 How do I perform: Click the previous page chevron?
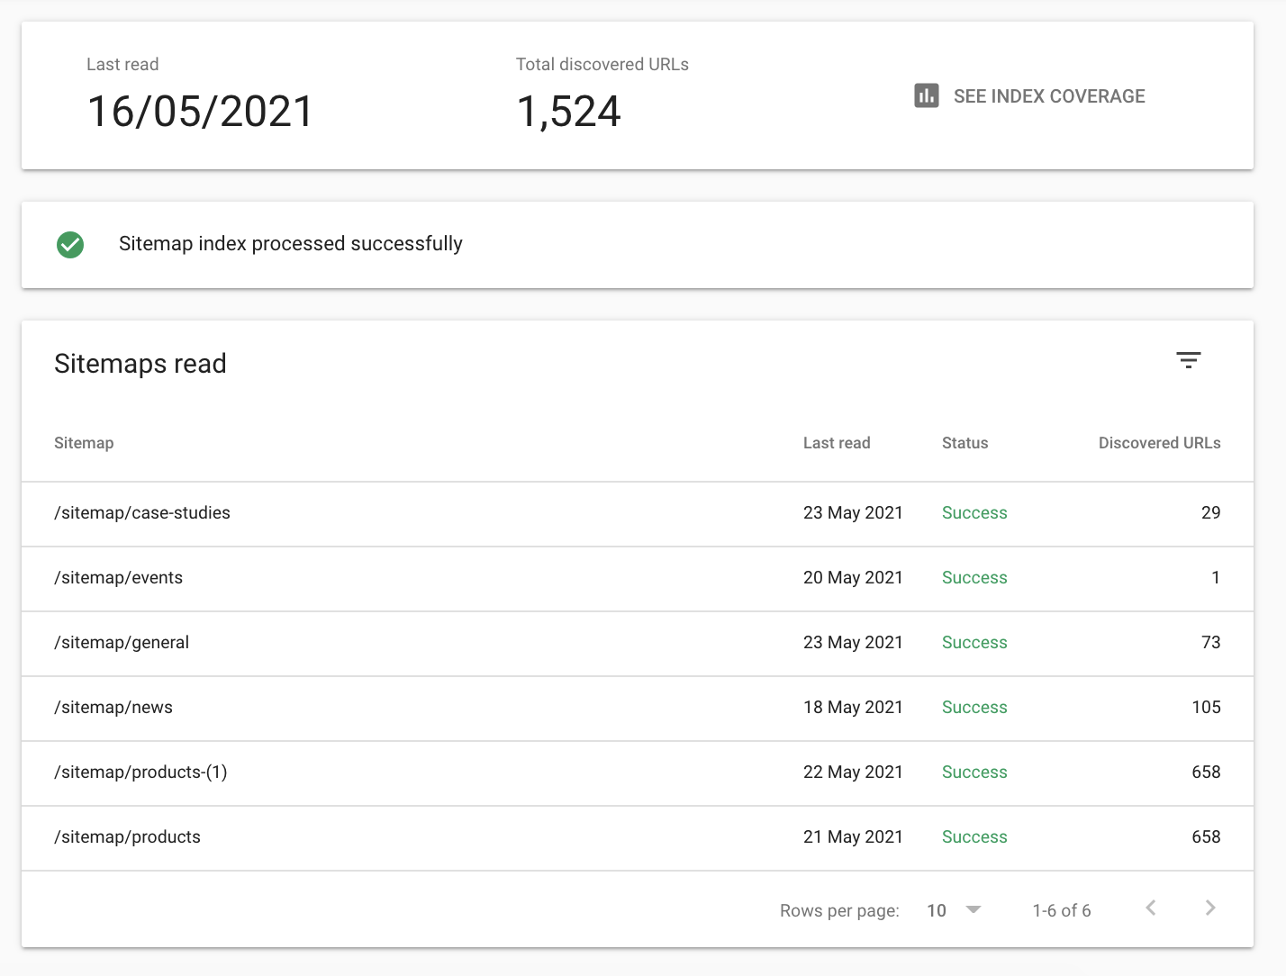pyautogui.click(x=1150, y=909)
